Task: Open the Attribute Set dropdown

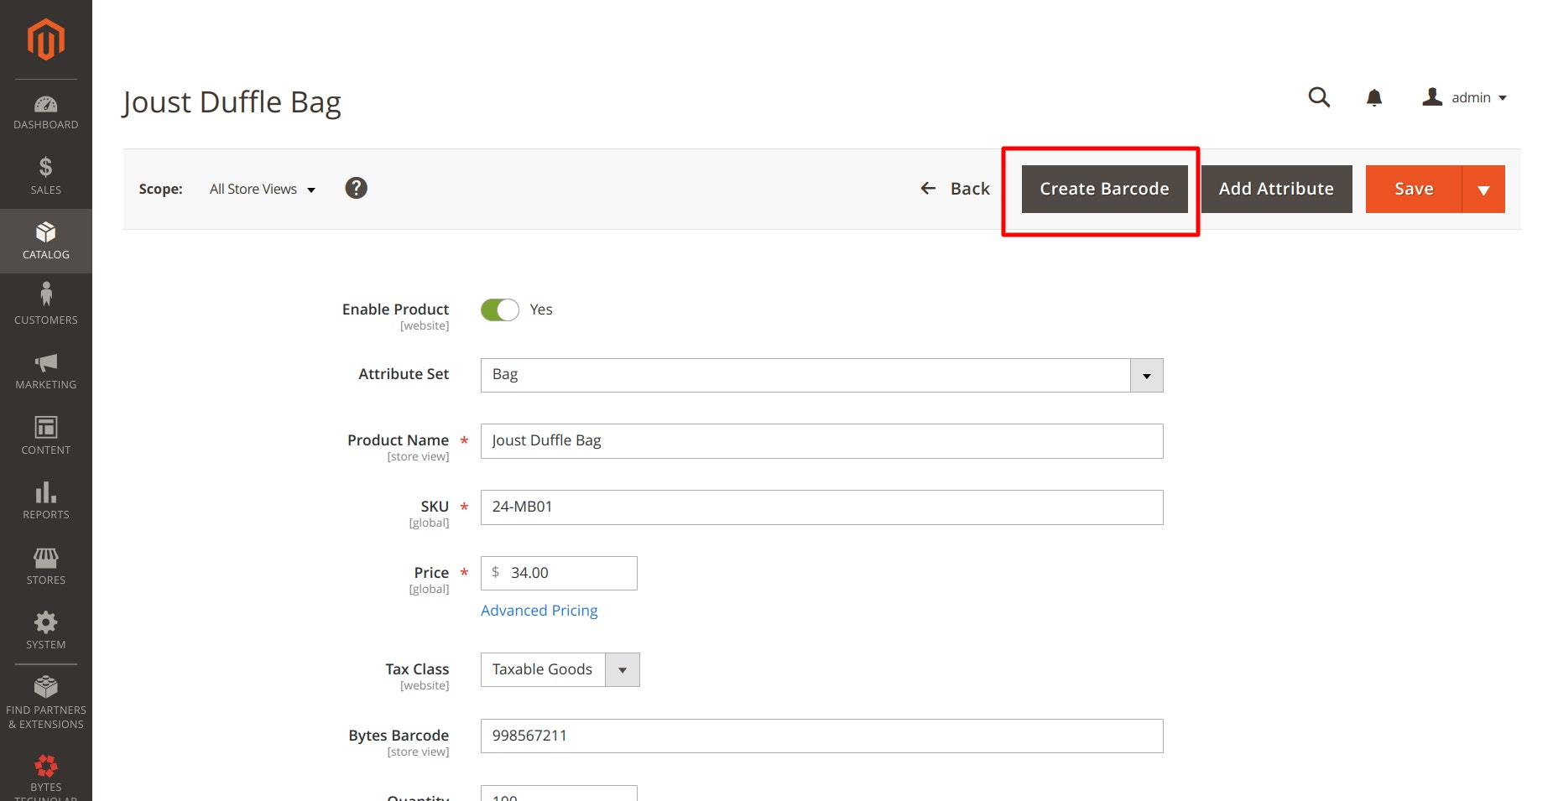Action: click(x=821, y=375)
